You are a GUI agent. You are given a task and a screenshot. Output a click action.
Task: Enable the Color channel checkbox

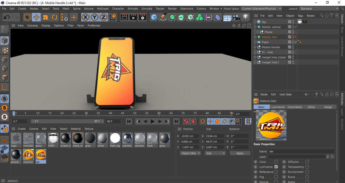click(x=276, y=162)
